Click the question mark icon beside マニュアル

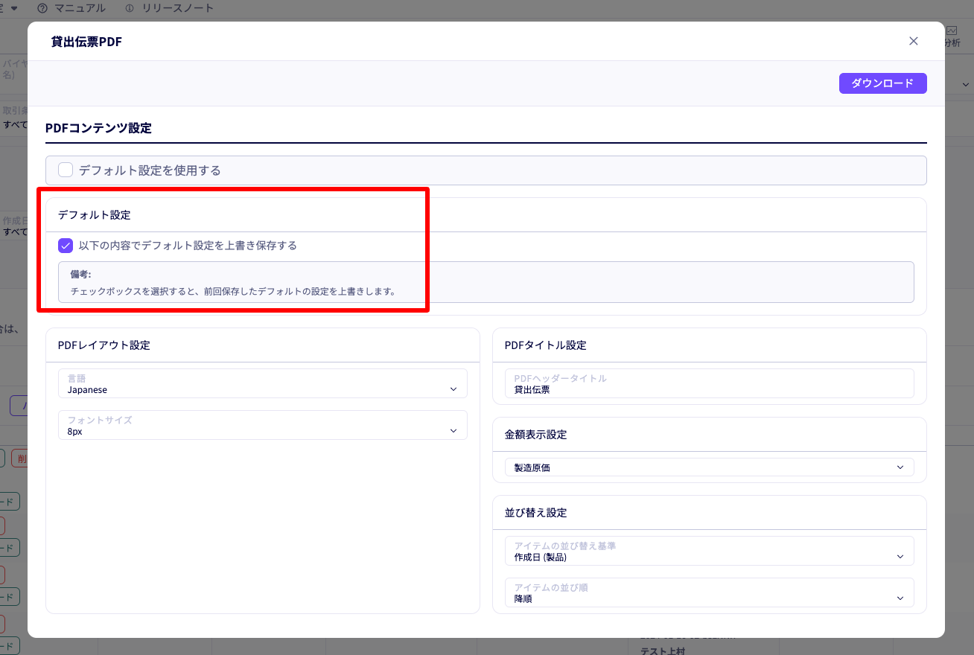pos(42,8)
